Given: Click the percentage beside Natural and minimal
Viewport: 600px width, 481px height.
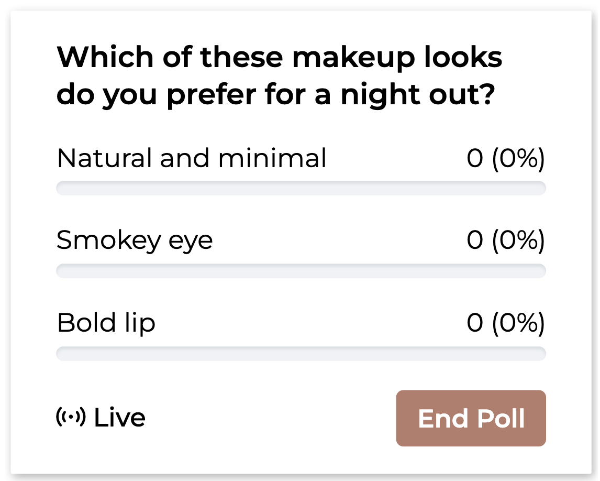Looking at the screenshot, I should coord(518,159).
